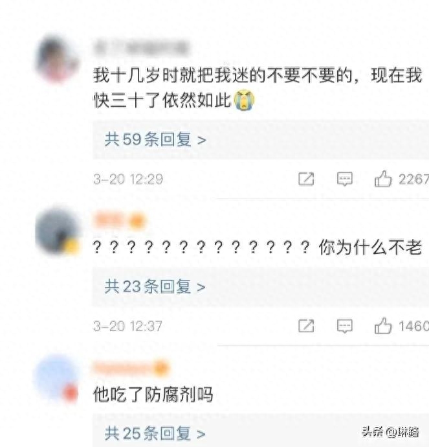Select comment text 你为什么不老

click(370, 247)
